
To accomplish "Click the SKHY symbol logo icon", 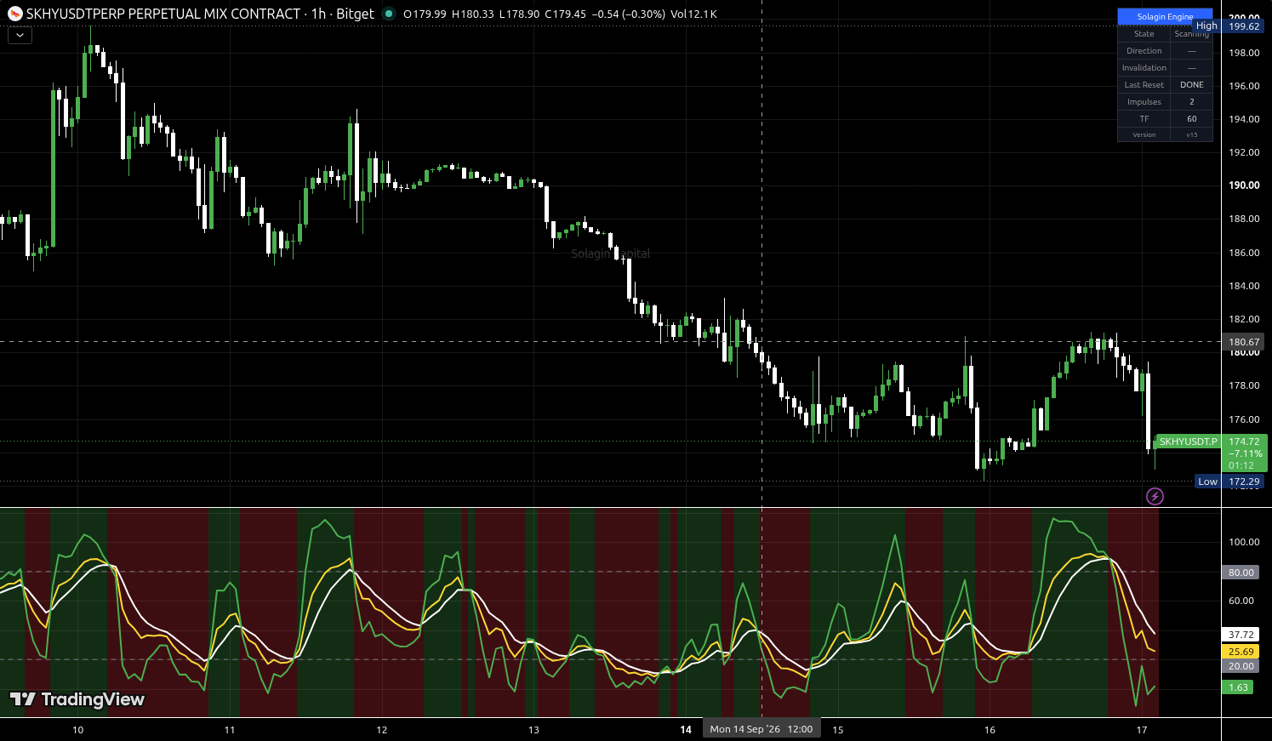I will coord(15,14).
